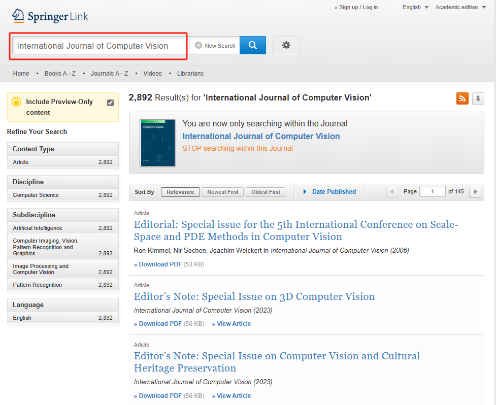Filter by English language
Image resolution: width=496 pixels, height=405 pixels.
pyautogui.click(x=62, y=318)
